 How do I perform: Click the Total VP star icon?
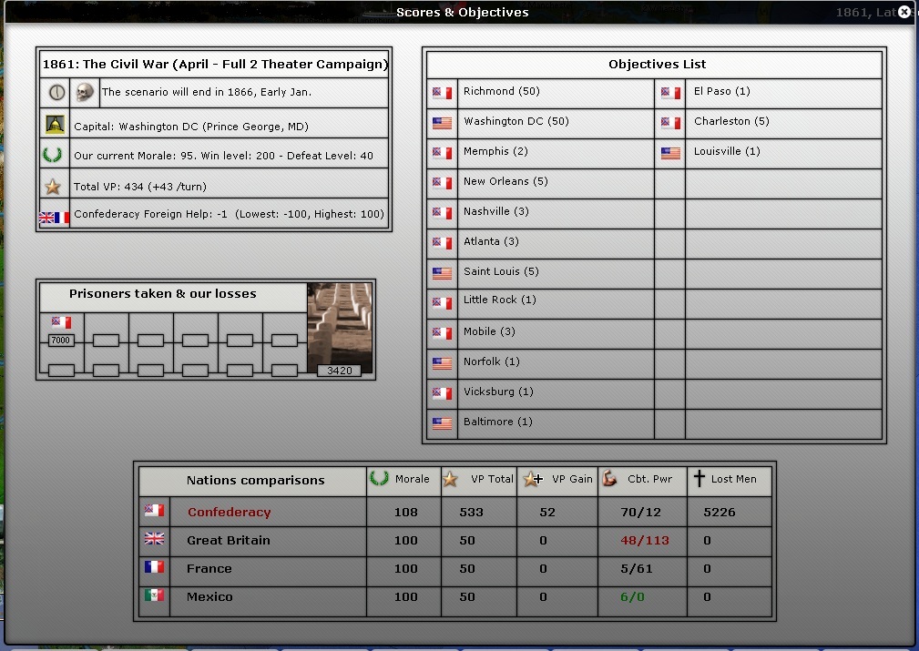coord(56,187)
